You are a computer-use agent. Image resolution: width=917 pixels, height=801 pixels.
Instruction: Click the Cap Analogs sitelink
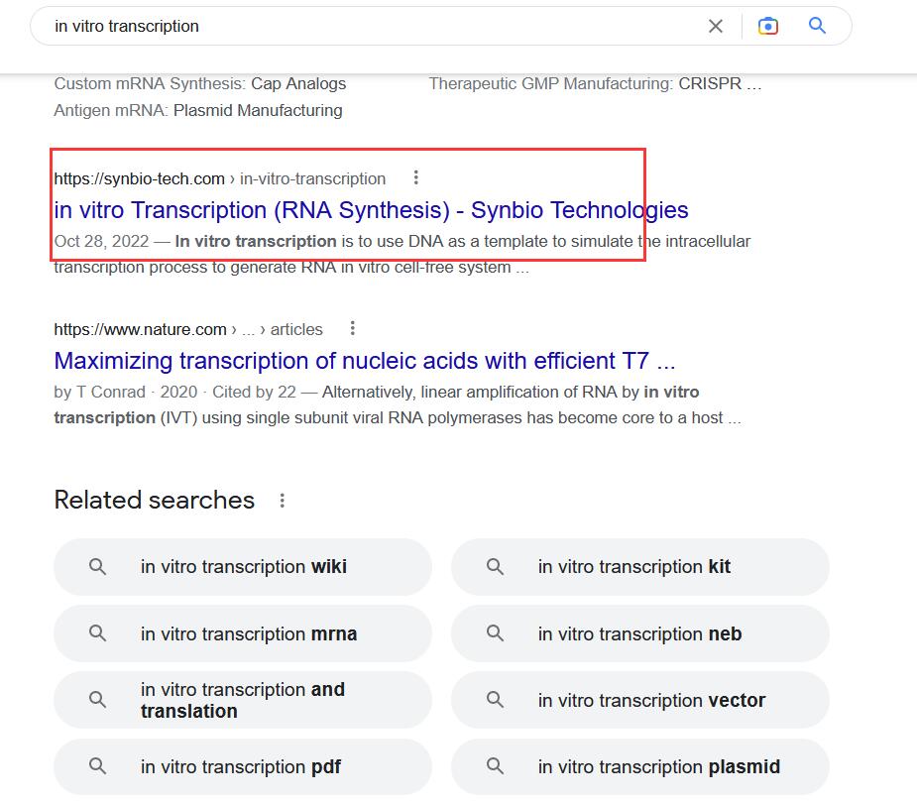click(x=298, y=84)
